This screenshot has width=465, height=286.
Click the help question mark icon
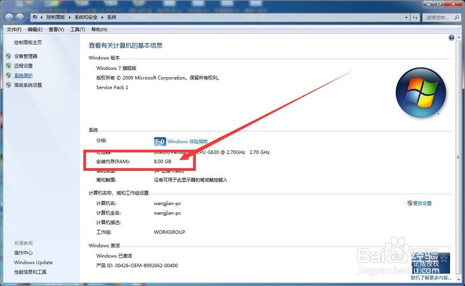tap(451, 37)
